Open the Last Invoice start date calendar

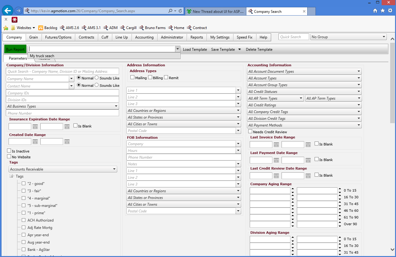pos(276,145)
